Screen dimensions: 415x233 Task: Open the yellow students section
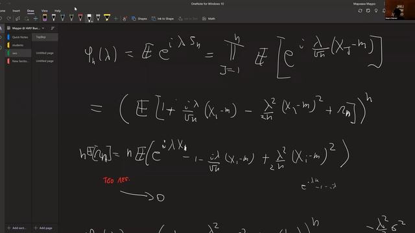(19, 45)
